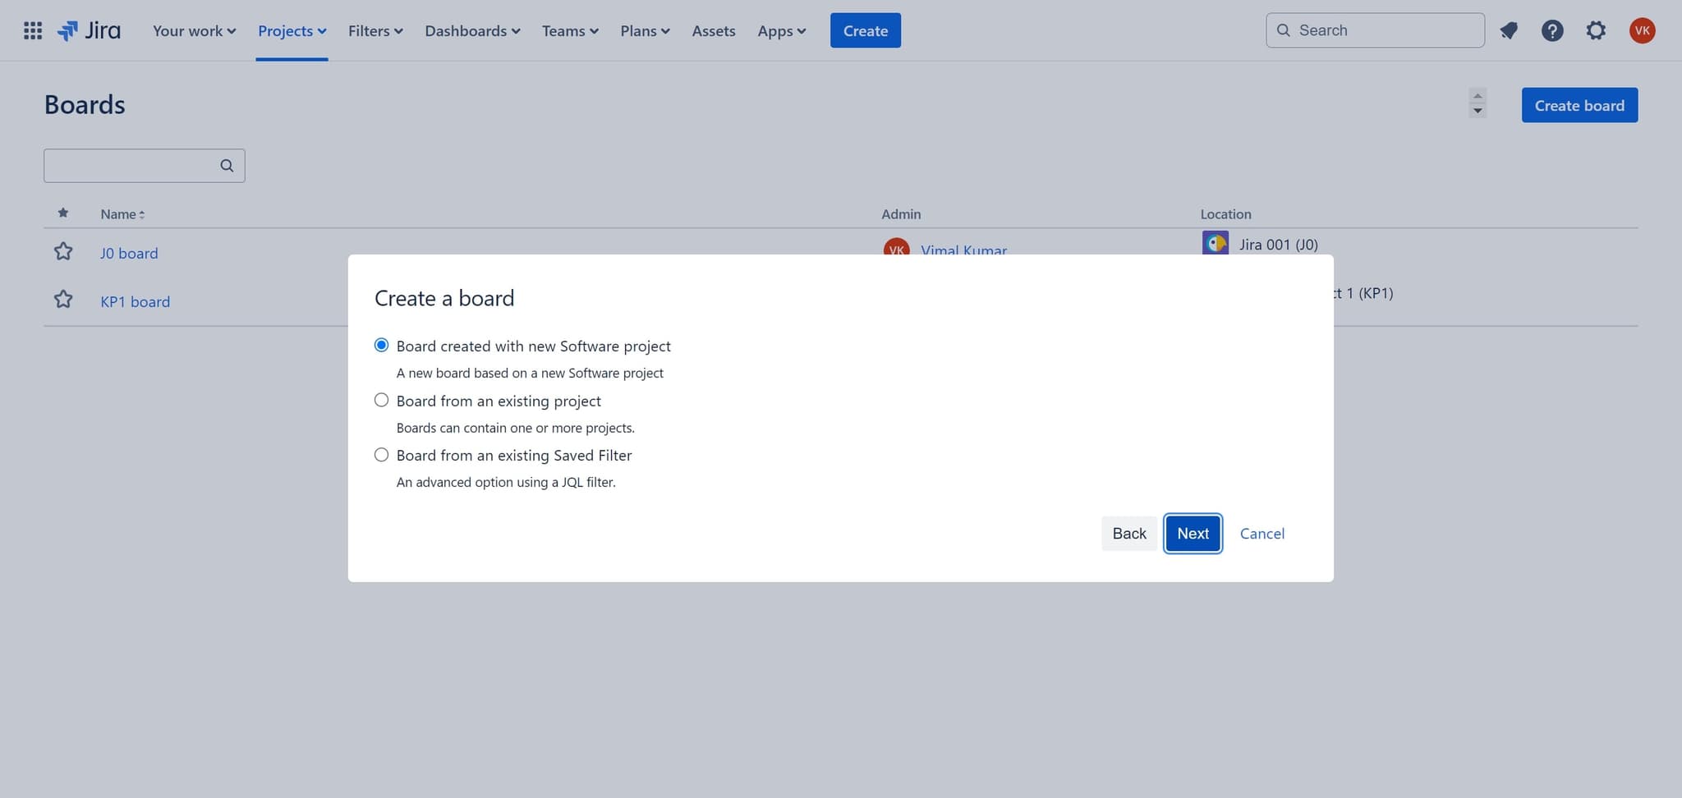Star the J0 board

coord(63,252)
